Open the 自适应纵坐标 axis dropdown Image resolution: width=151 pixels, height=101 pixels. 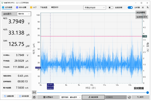pos(95,8)
